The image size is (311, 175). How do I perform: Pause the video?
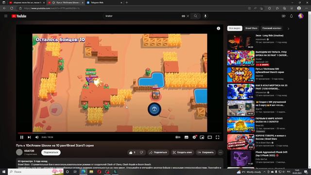(x=22, y=137)
